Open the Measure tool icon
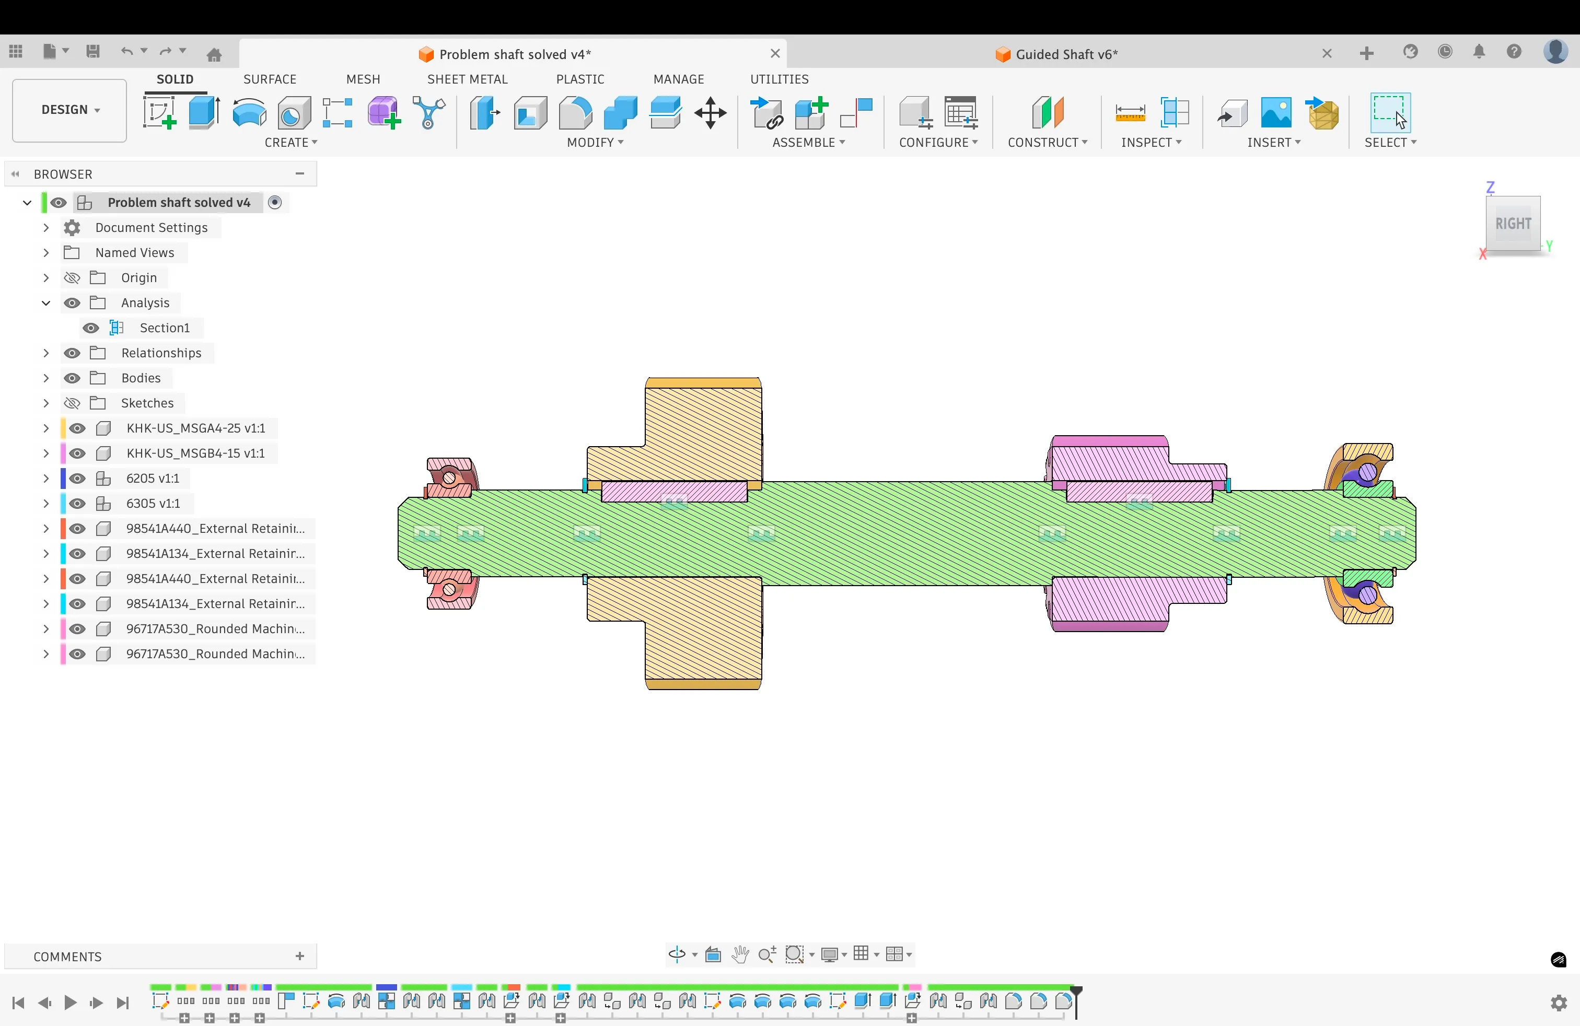Screen dimensions: 1580x1026 1130,113
